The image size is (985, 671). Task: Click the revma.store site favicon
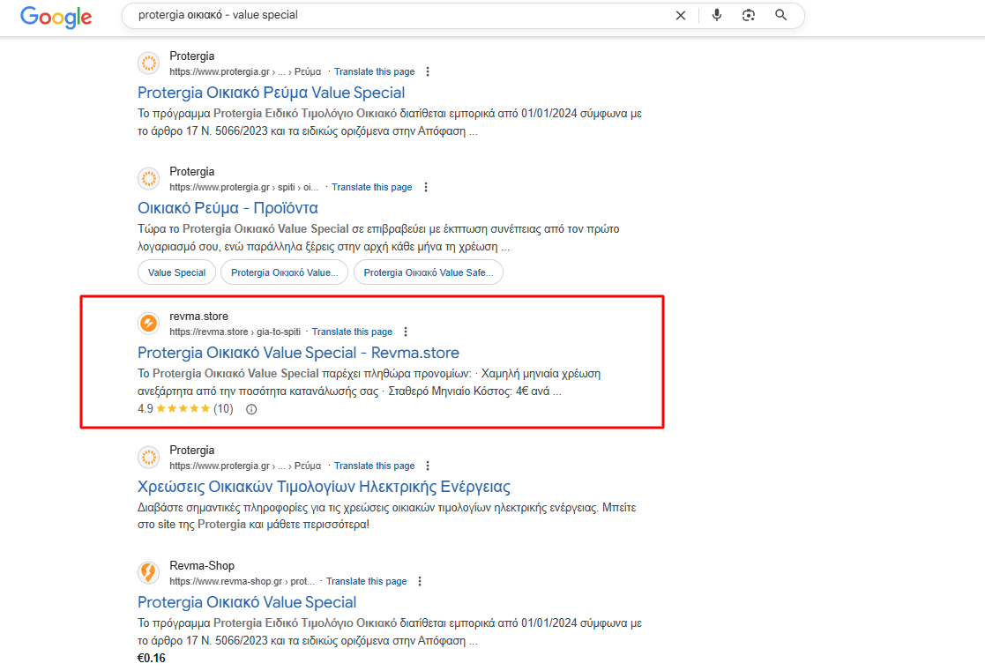coord(149,324)
